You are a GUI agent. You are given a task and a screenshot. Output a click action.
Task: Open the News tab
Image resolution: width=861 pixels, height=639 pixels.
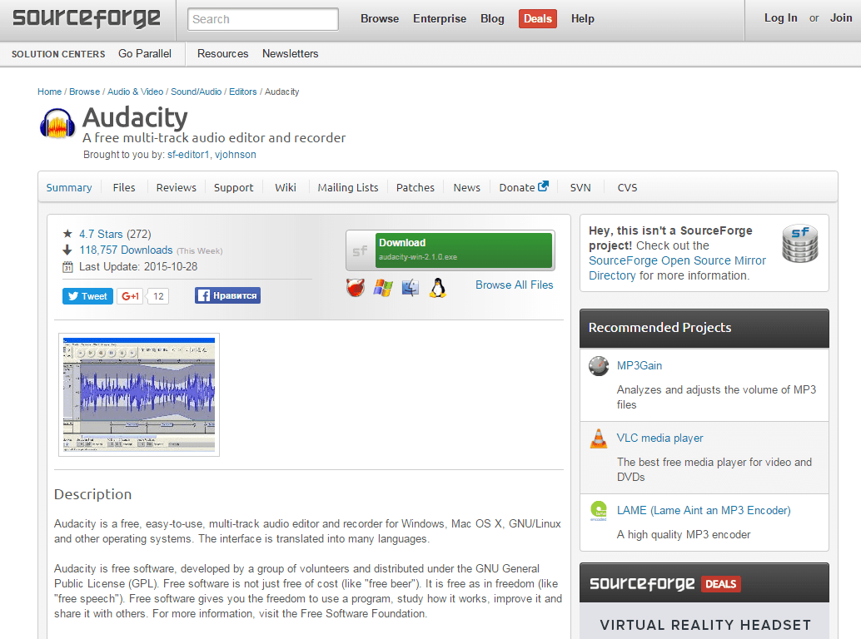467,187
